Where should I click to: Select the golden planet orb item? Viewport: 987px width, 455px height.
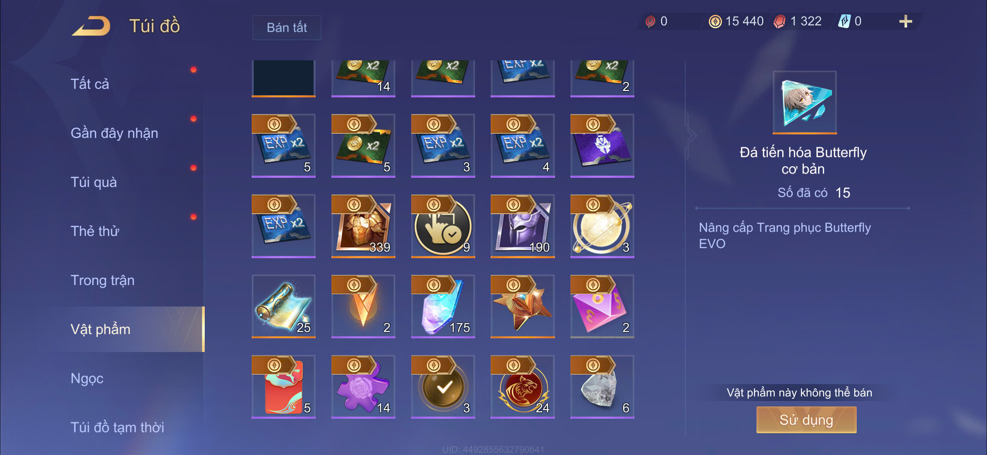[x=602, y=226]
